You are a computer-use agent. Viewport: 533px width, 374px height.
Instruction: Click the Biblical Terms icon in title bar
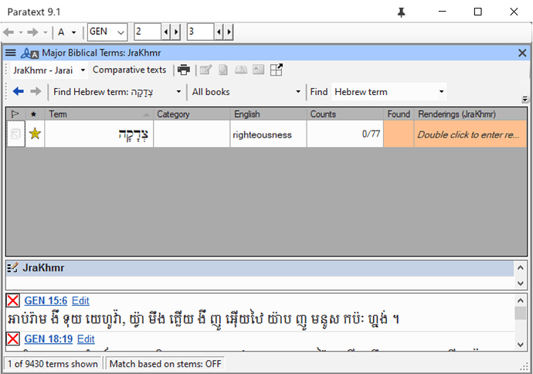click(x=29, y=53)
